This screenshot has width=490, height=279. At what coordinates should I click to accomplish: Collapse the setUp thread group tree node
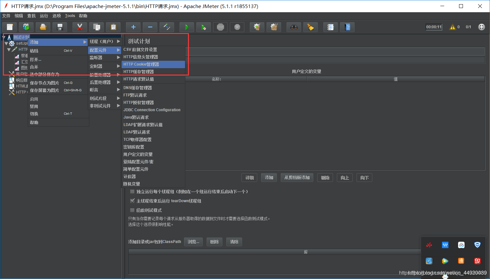[x=6, y=43]
